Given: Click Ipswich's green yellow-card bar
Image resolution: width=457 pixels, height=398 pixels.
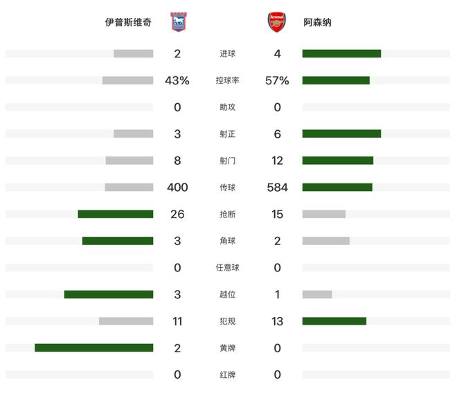Looking at the screenshot, I should 94,347.
